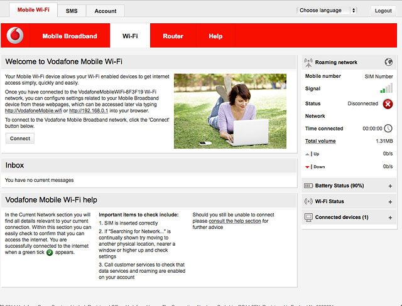Go to the Mobile Broadband section
The height and width of the screenshot is (306, 402).
(x=70, y=36)
